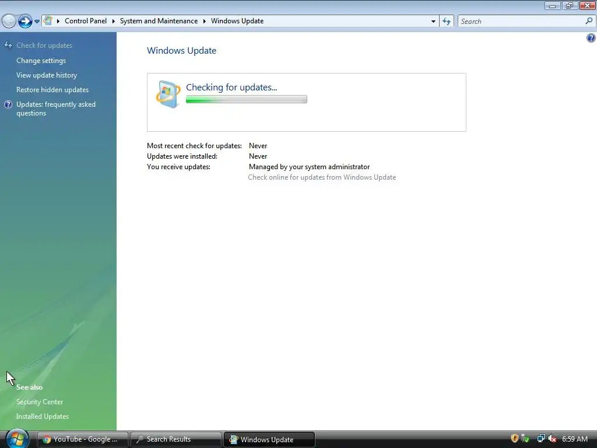
Task: Close the Windows Update window
Action: [x=588, y=5]
